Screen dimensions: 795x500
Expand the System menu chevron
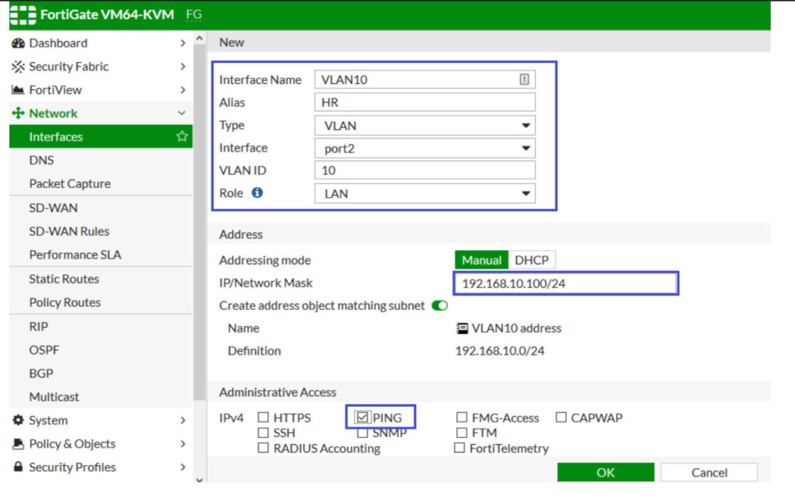[x=182, y=420]
